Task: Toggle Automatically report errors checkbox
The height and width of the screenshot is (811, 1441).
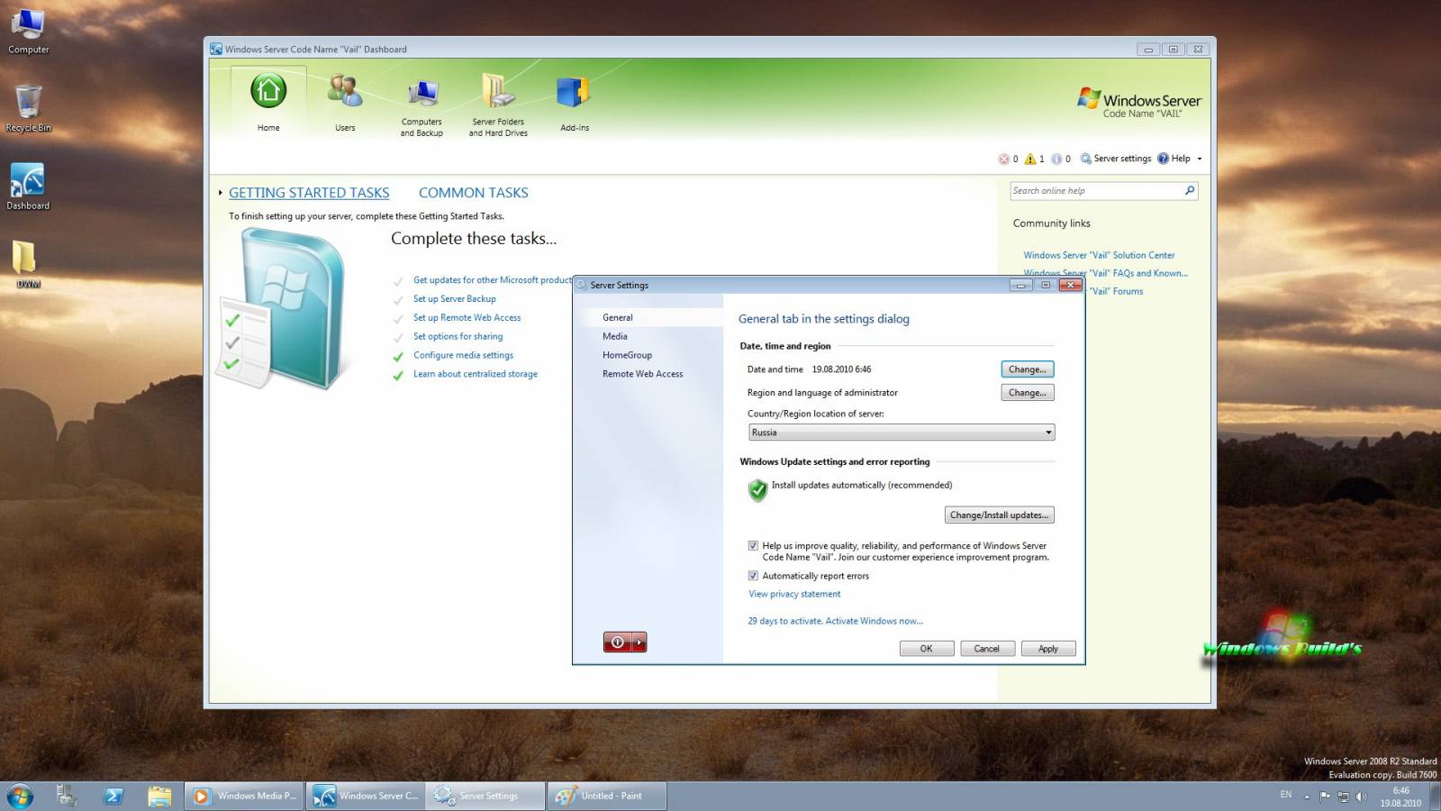Action: click(753, 576)
